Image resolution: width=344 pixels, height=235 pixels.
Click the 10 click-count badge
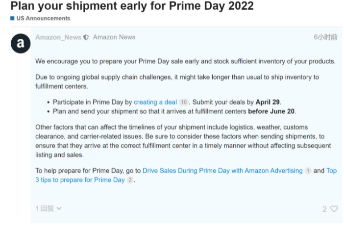point(184,102)
